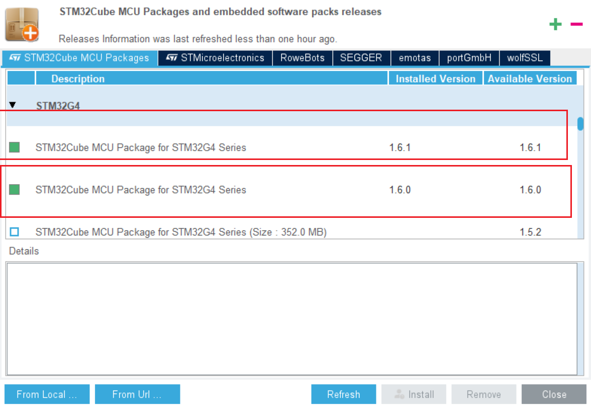Check the box for the 1.5.2 package
591x408 pixels.
pos(14,232)
